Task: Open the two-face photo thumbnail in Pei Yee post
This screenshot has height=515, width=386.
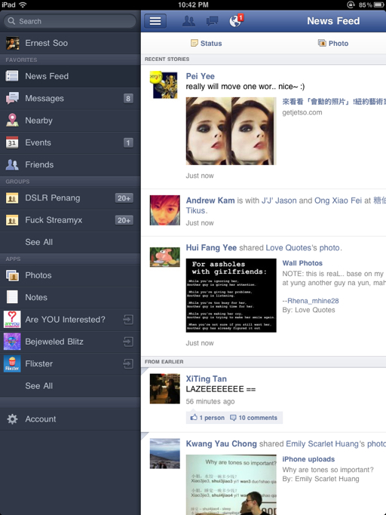Action: point(231,131)
